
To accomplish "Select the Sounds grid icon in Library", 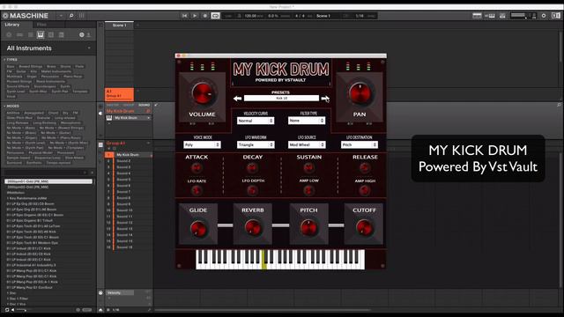I will [x=30, y=35].
